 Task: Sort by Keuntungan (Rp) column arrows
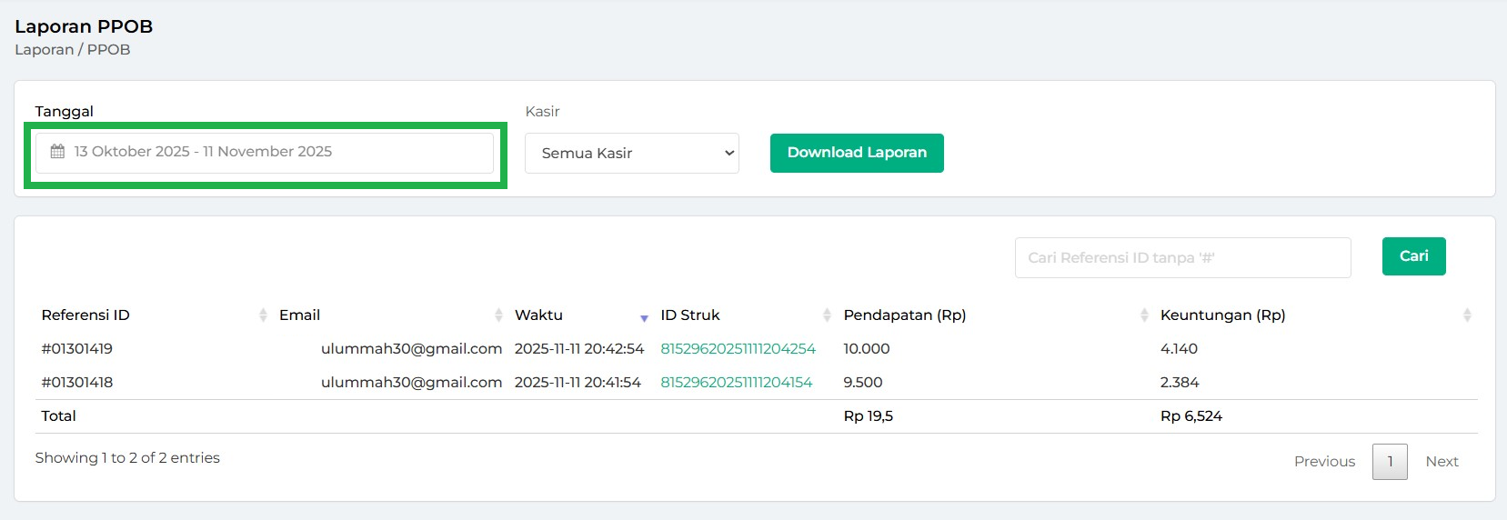click(1466, 315)
